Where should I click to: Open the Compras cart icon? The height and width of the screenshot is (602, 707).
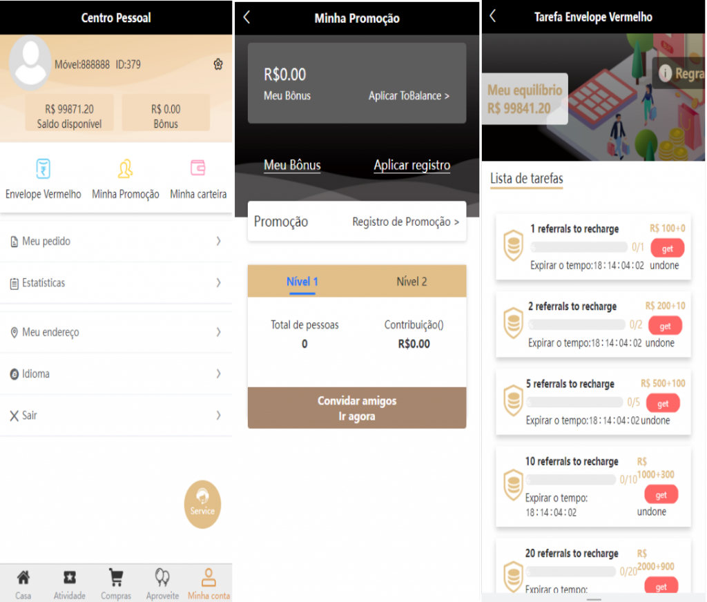tap(116, 577)
